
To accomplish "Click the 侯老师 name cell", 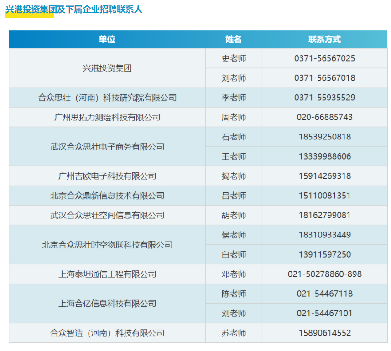I will (x=234, y=235).
